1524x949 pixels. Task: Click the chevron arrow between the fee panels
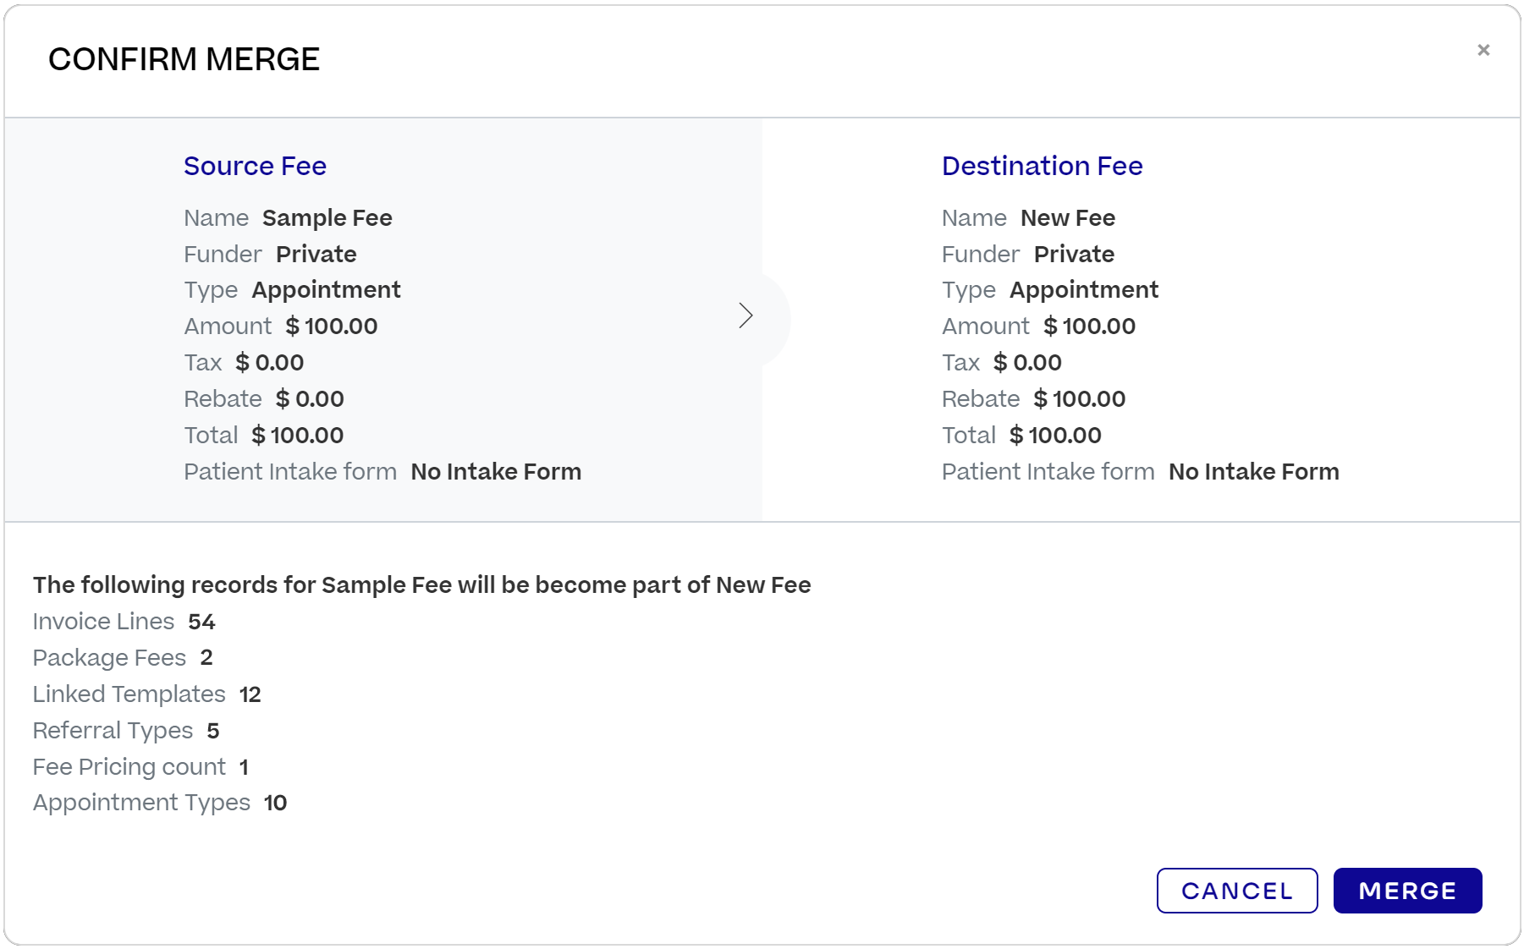[747, 315]
